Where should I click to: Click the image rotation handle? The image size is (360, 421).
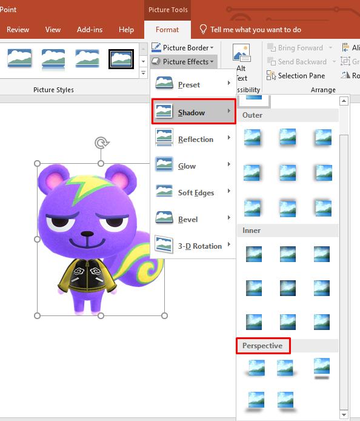pyautogui.click(x=101, y=143)
